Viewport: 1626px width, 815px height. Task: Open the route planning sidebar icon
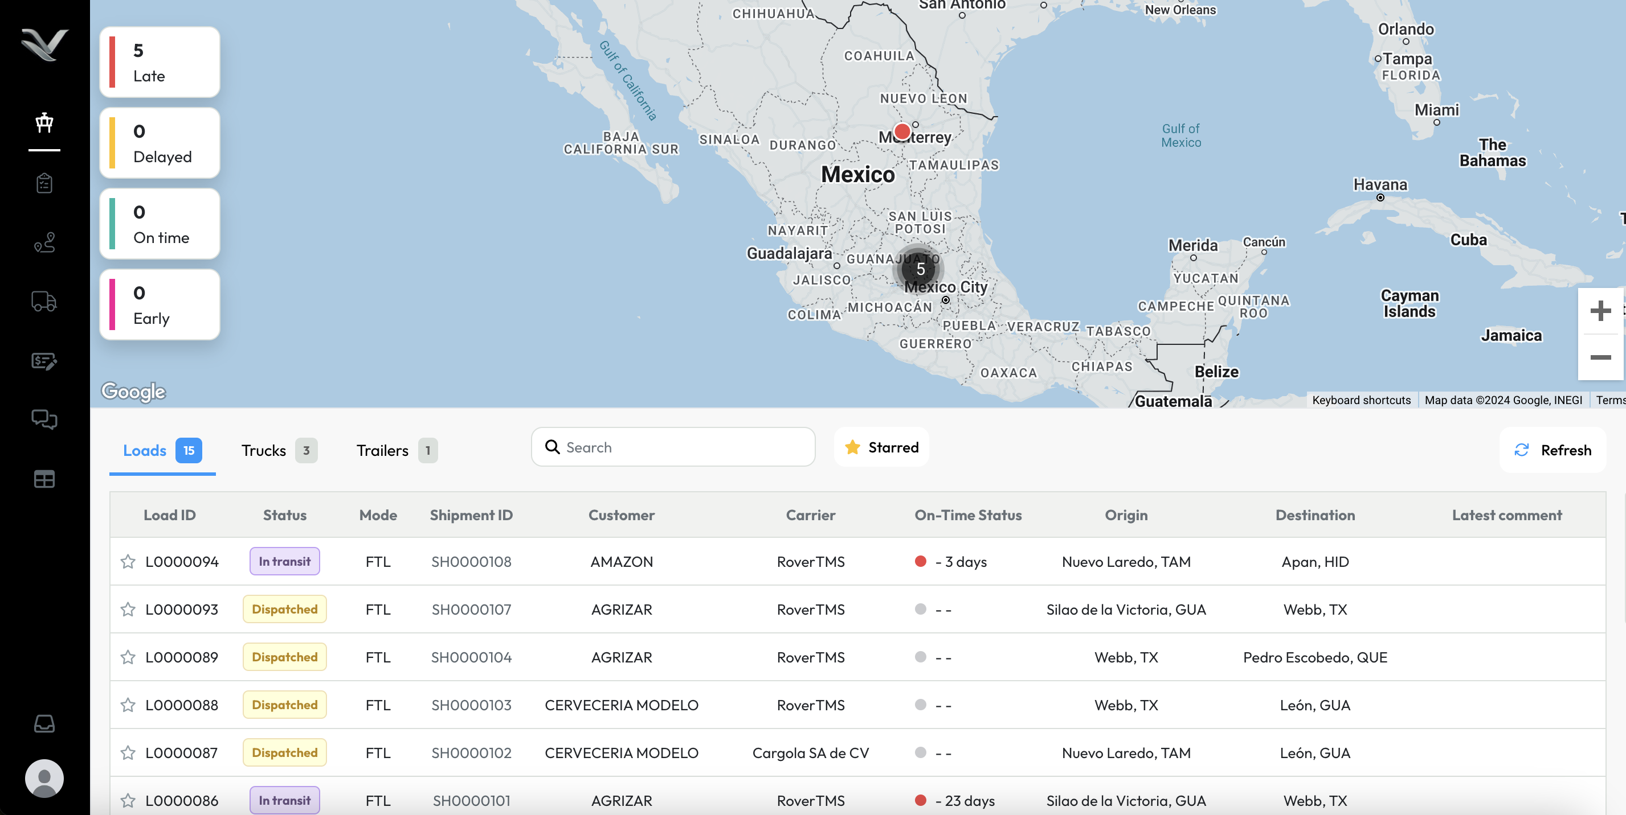tap(44, 242)
